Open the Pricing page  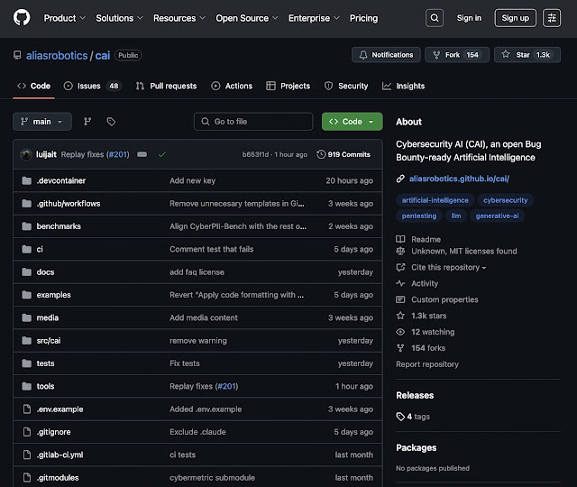(363, 18)
